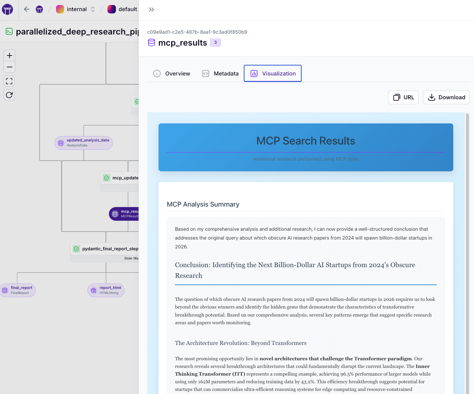This screenshot has width=474, height=394.
Task: Click the visualization panel scrollbar
Action: coord(467,230)
